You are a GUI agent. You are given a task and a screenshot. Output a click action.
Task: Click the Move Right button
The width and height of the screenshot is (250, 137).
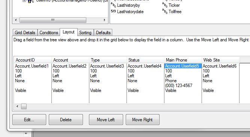(x=143, y=119)
